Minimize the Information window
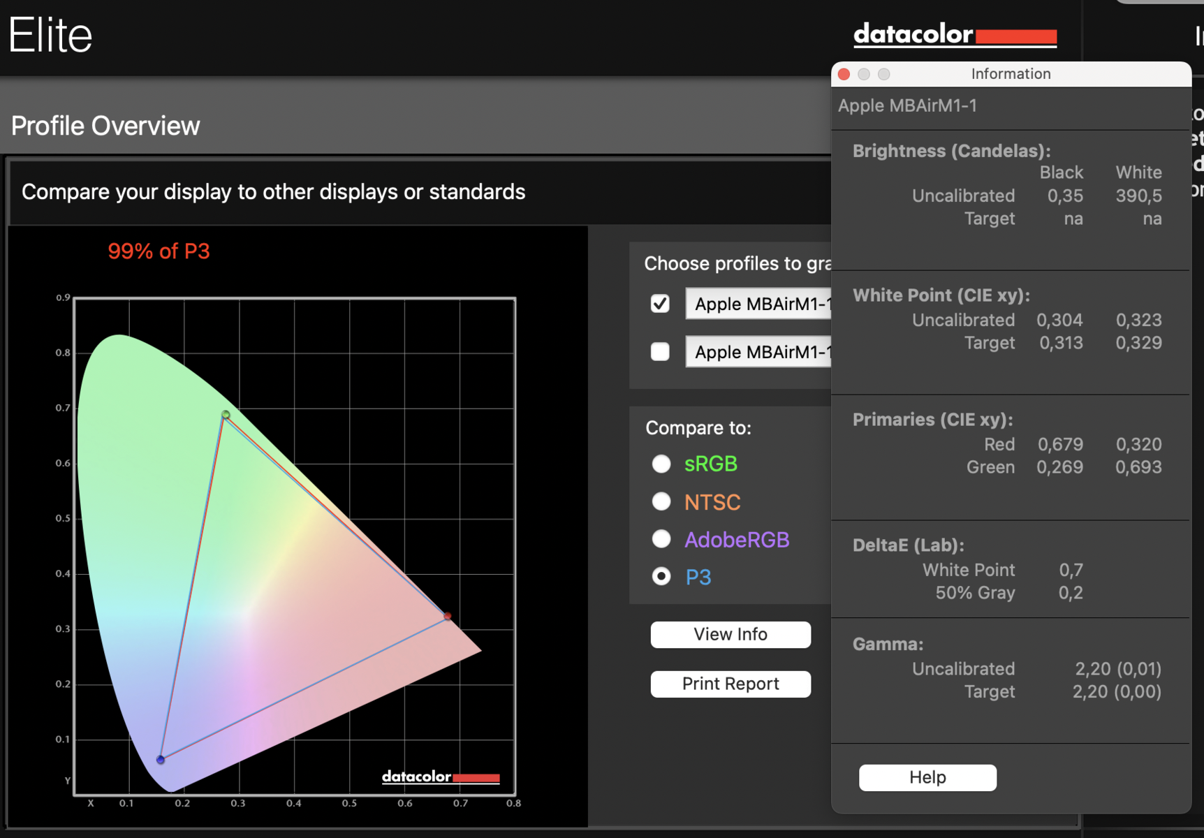The width and height of the screenshot is (1204, 838). (864, 74)
